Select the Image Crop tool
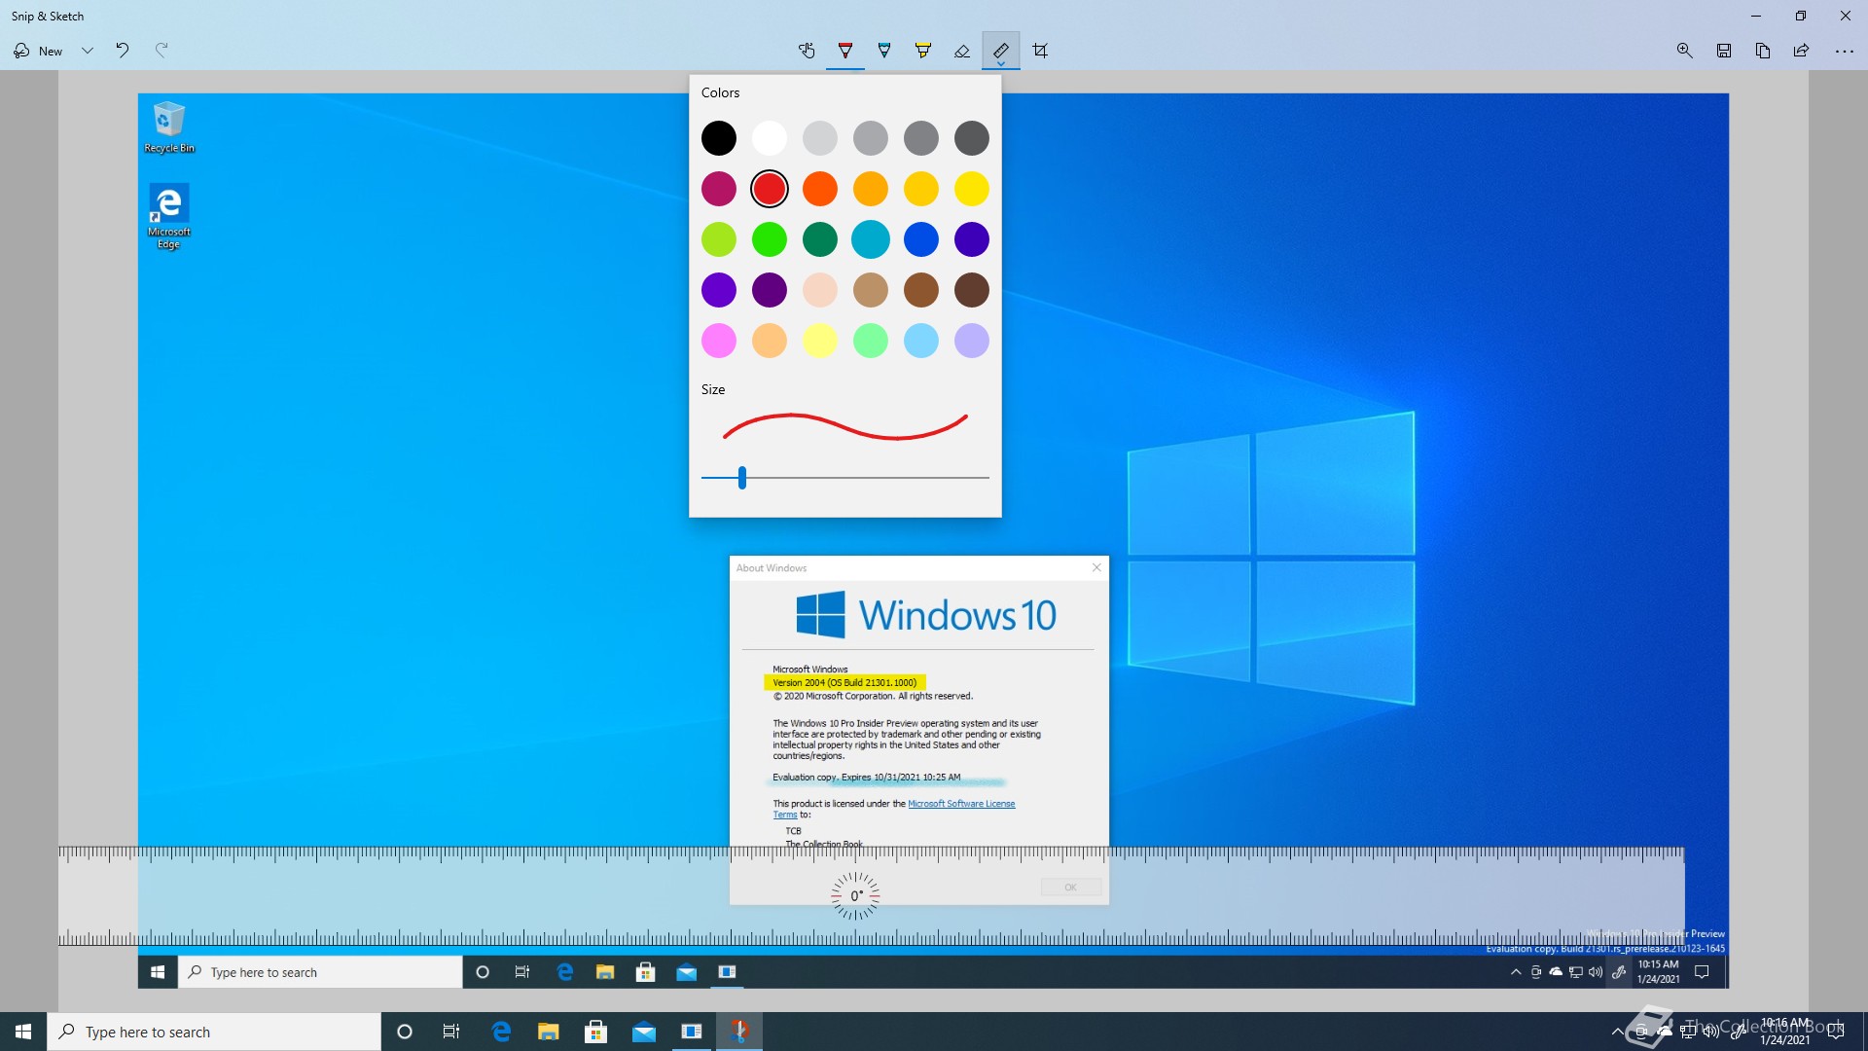Image resolution: width=1868 pixels, height=1051 pixels. click(x=1040, y=51)
